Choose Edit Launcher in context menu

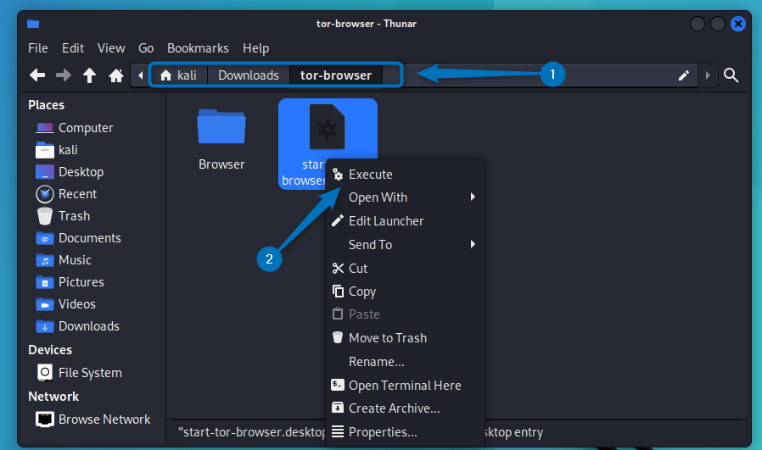tap(405, 221)
